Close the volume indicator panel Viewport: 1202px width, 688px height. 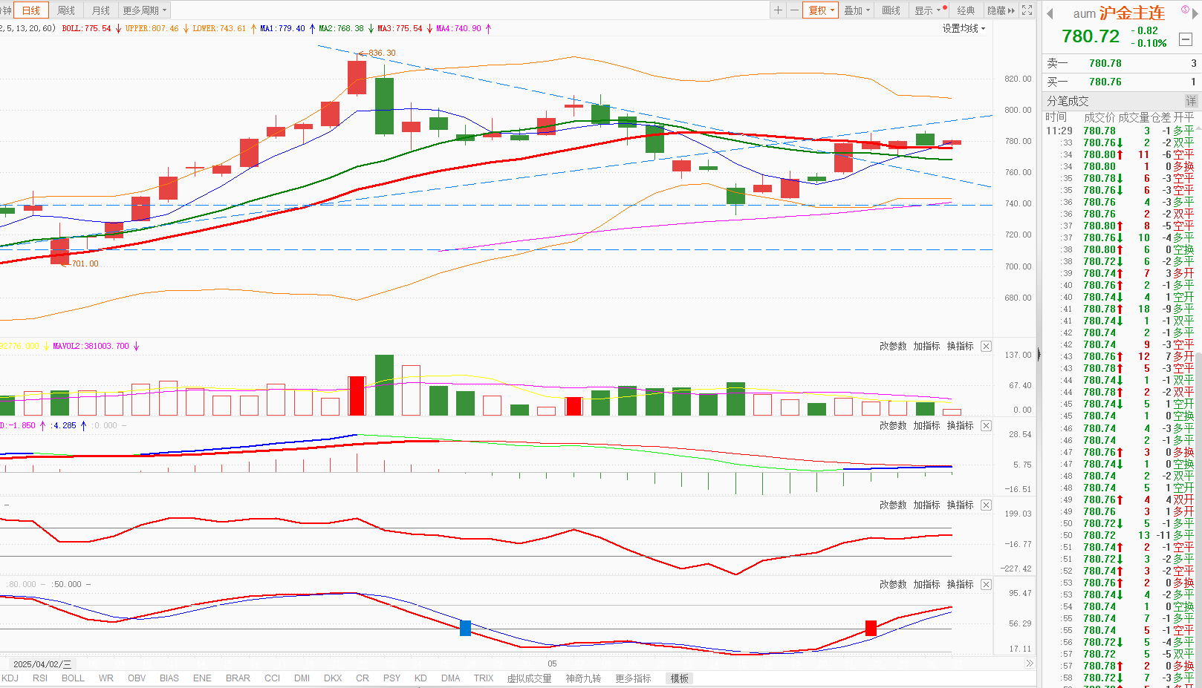point(986,347)
